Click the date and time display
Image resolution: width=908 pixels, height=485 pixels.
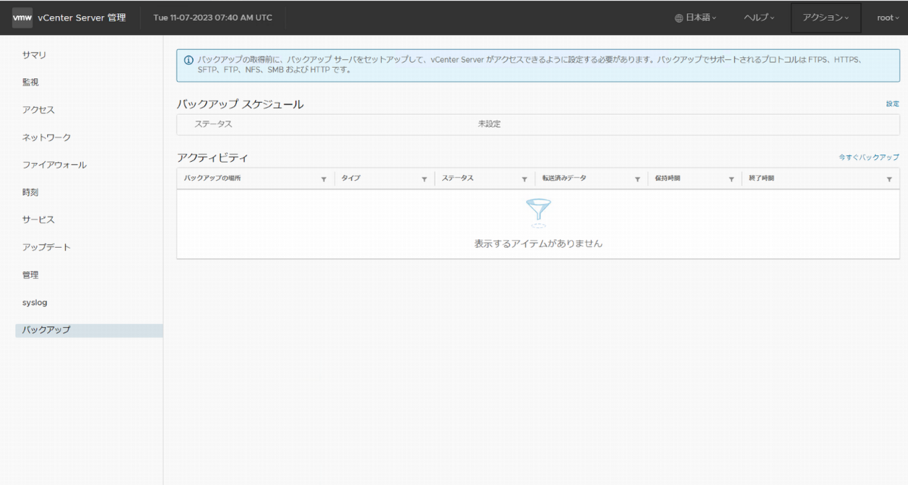213,18
